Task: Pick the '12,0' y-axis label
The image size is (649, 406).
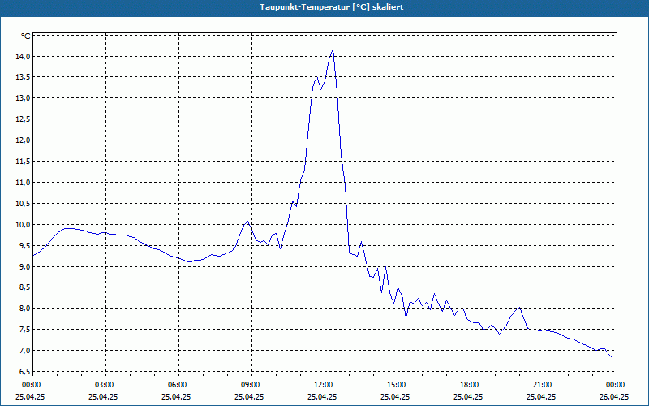Action: [24, 140]
